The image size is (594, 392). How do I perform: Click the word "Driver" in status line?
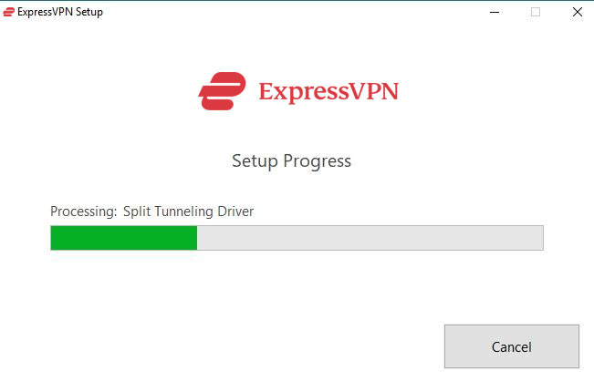[235, 211]
